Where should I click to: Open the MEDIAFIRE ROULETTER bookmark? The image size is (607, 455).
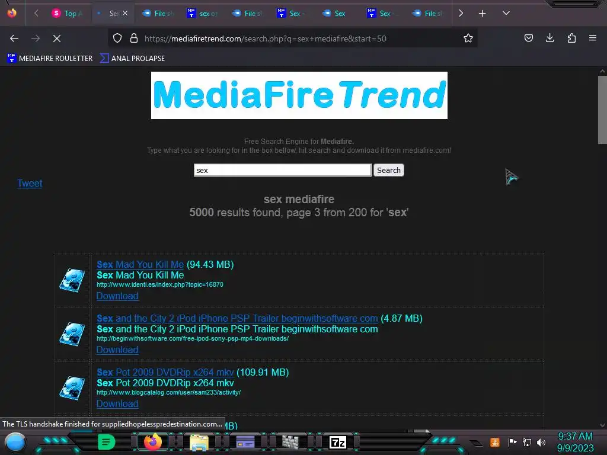[x=50, y=59]
